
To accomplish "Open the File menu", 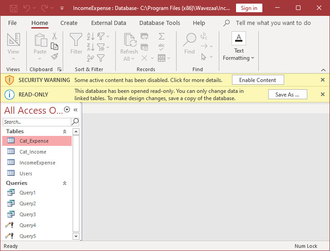I will coord(12,23).
